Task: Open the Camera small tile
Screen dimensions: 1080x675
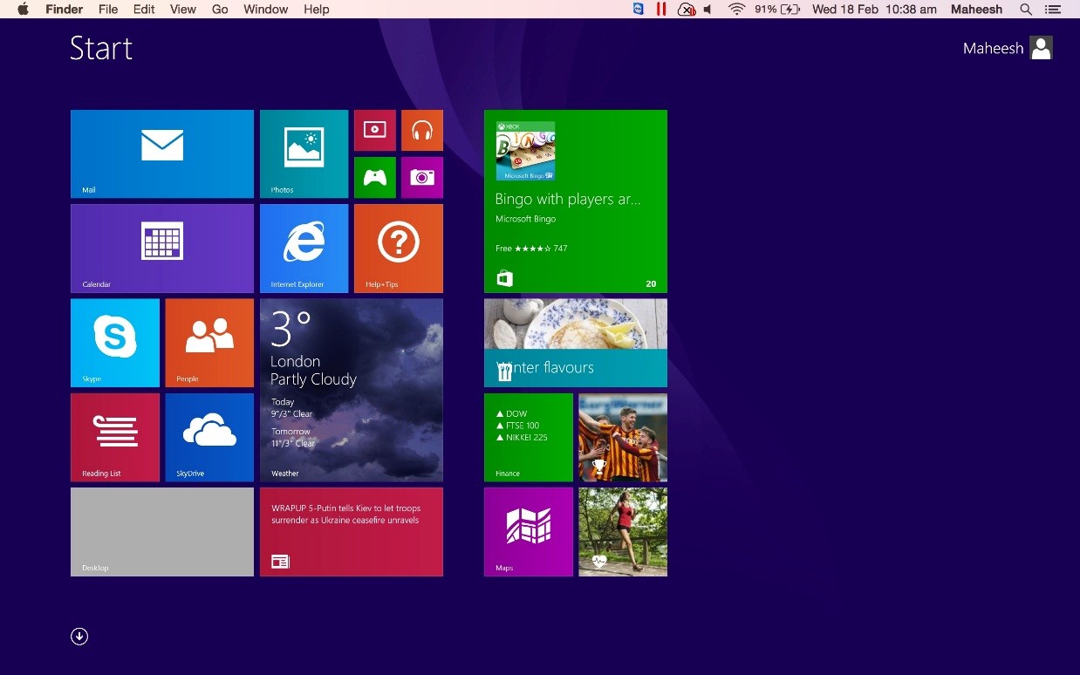Action: (422, 178)
